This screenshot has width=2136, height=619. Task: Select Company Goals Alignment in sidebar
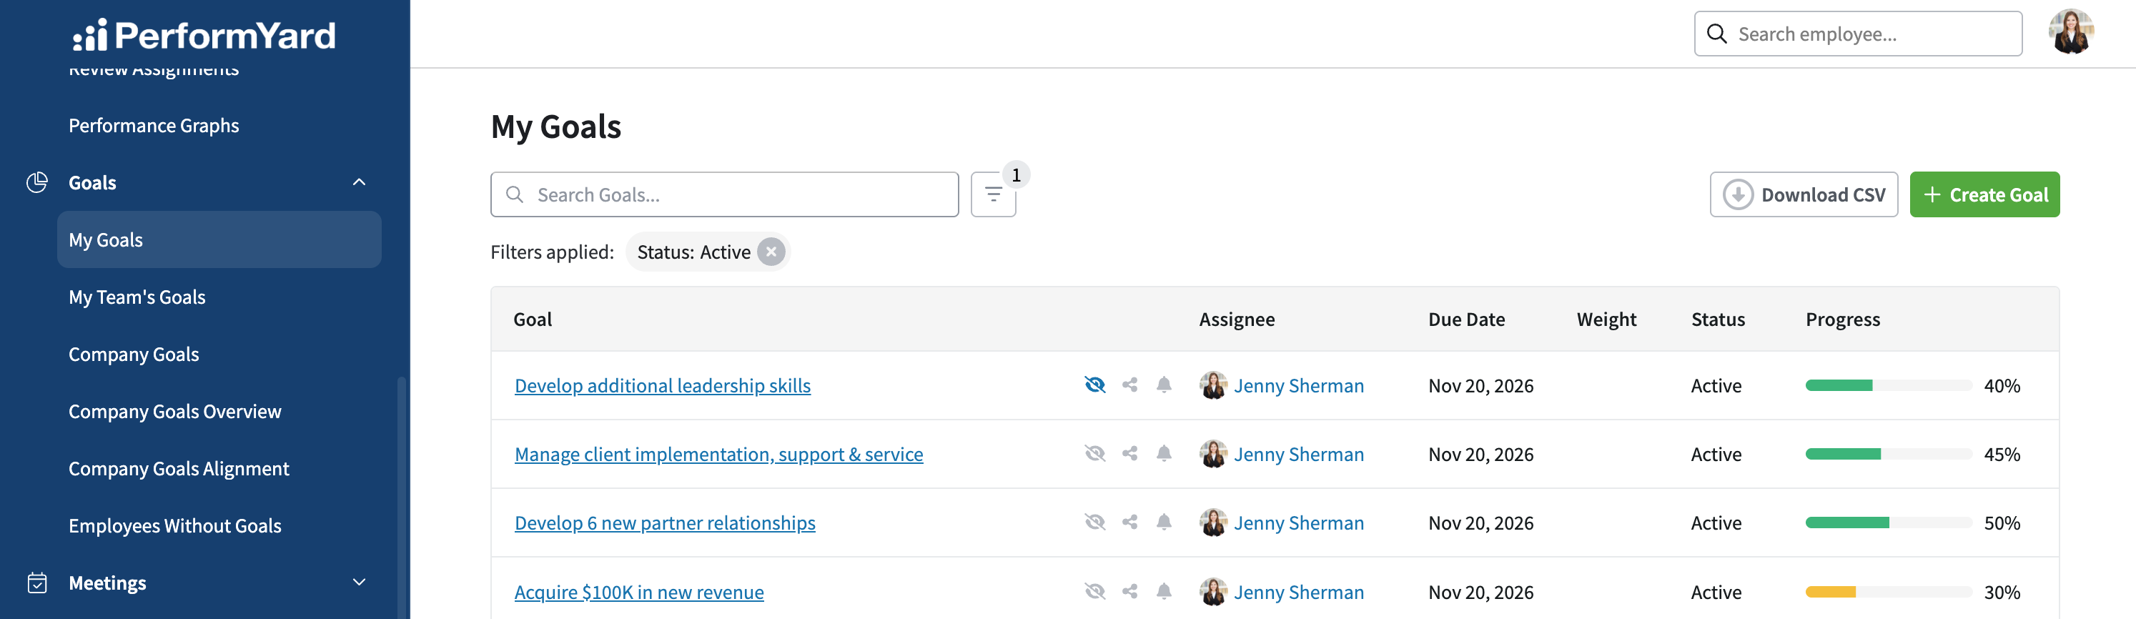tap(178, 468)
